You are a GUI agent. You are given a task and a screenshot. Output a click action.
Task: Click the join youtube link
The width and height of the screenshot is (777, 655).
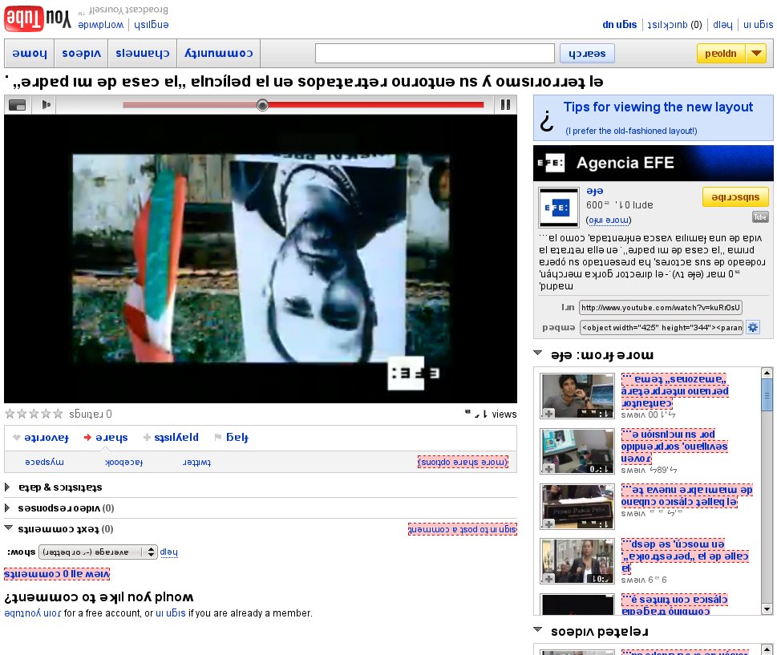[32, 613]
